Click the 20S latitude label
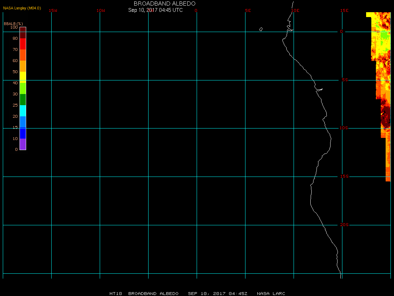Viewport: 394px width, 296px height. pyautogui.click(x=344, y=225)
